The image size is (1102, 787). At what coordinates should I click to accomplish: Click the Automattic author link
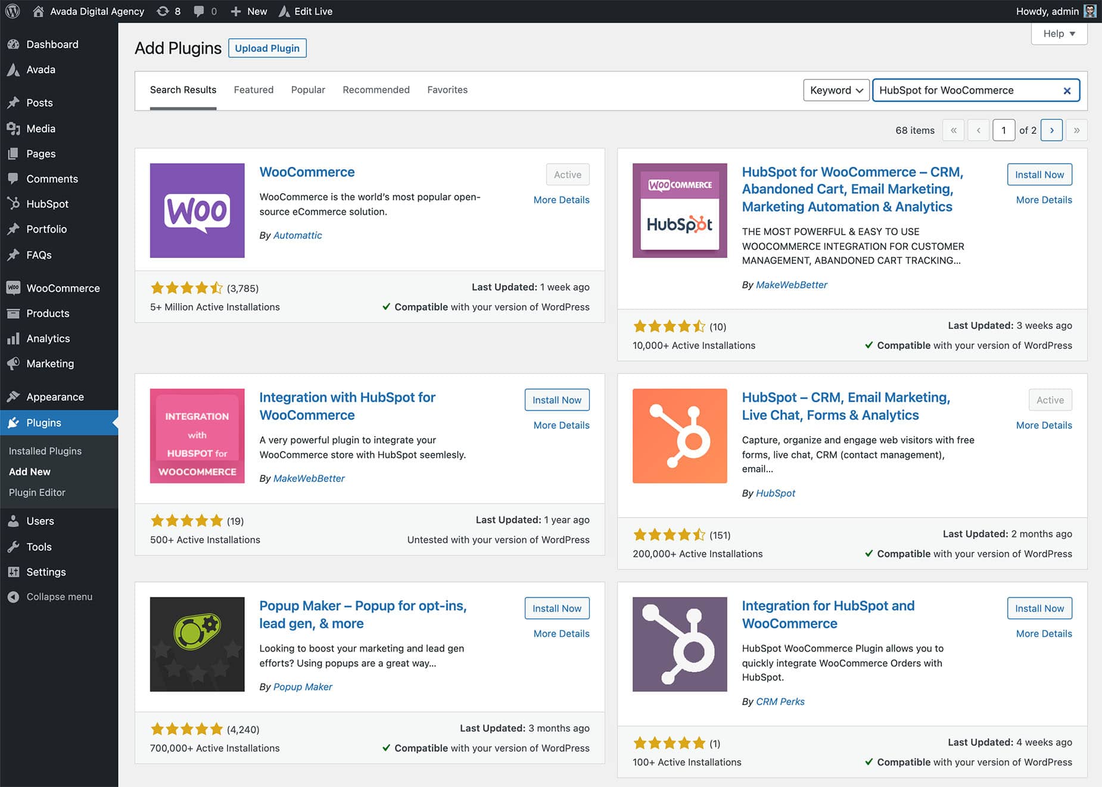(297, 235)
